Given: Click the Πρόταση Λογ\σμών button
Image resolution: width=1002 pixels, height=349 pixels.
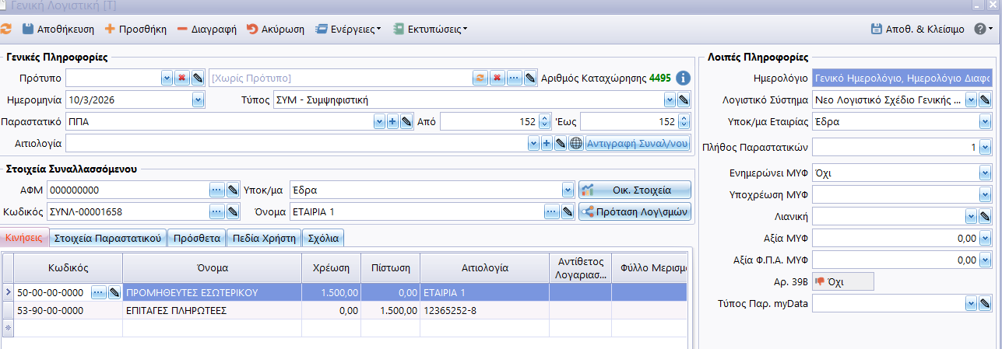Looking at the screenshot, I should tap(635, 211).
